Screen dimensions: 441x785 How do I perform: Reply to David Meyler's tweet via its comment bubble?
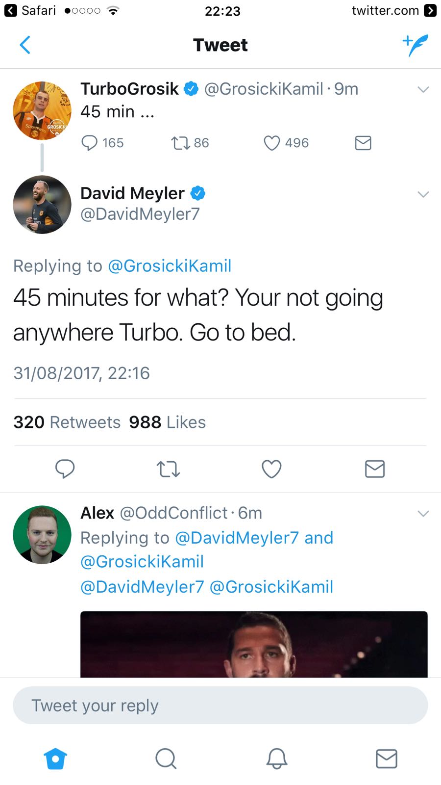click(x=65, y=469)
